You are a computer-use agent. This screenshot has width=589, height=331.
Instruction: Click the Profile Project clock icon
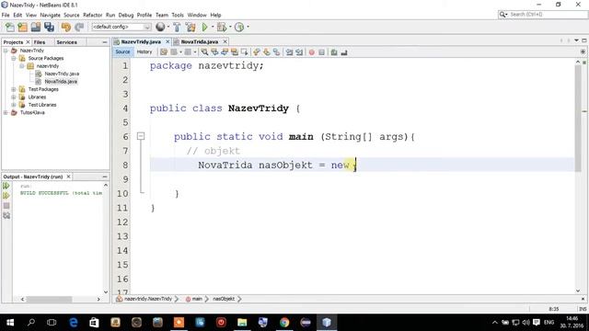[239, 27]
